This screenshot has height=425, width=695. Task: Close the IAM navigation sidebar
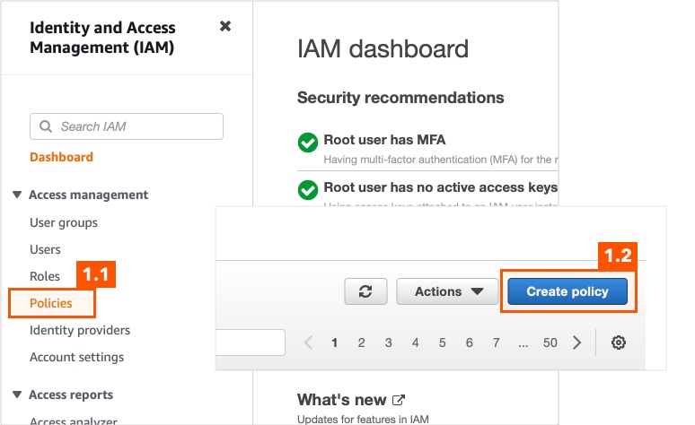(225, 26)
